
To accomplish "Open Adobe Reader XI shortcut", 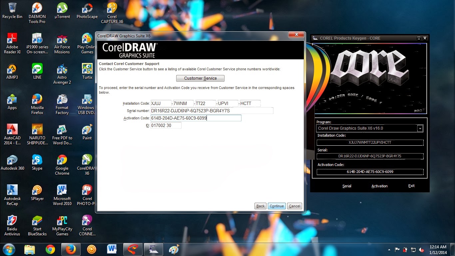I will click(12, 43).
